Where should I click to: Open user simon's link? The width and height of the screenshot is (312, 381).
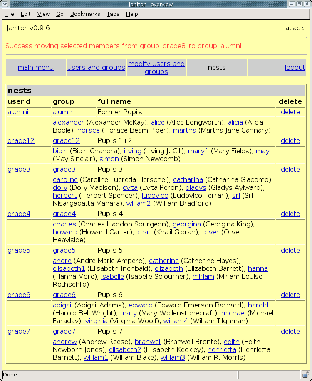click(x=109, y=159)
